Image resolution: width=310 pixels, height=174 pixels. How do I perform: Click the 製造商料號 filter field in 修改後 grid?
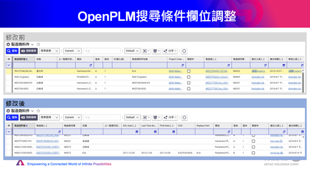pos(24,132)
